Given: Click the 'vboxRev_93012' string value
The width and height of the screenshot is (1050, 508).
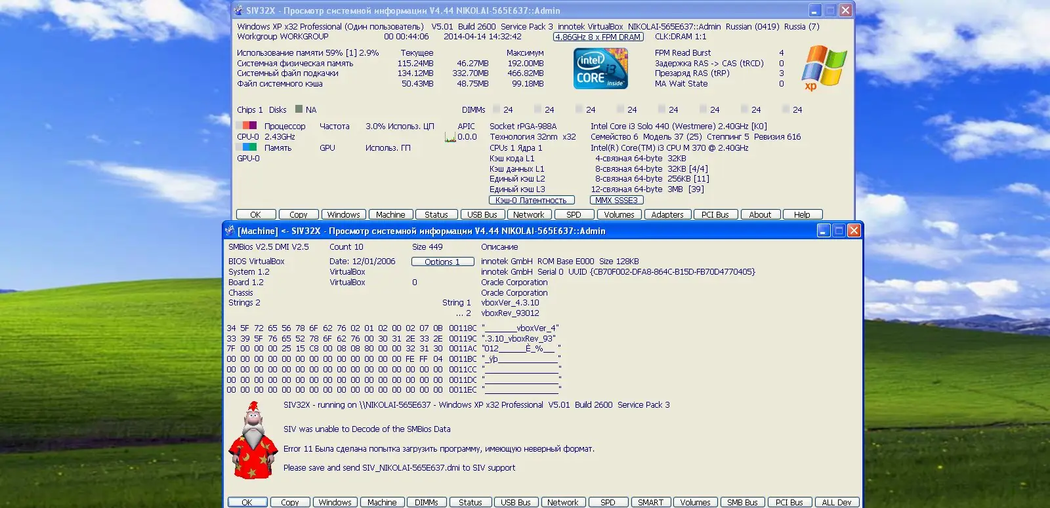Looking at the screenshot, I should (510, 313).
